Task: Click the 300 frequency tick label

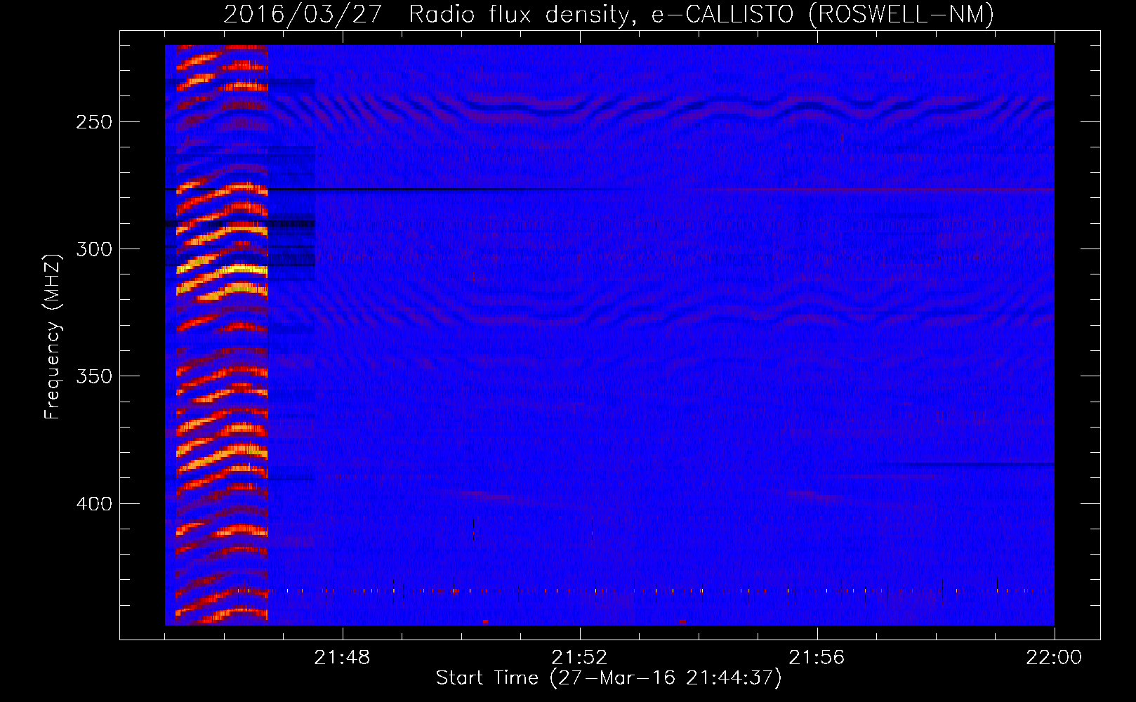Action: (x=94, y=249)
